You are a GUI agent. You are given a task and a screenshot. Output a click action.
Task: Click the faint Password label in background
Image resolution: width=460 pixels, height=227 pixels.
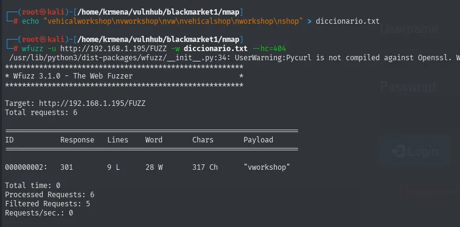[409, 87]
